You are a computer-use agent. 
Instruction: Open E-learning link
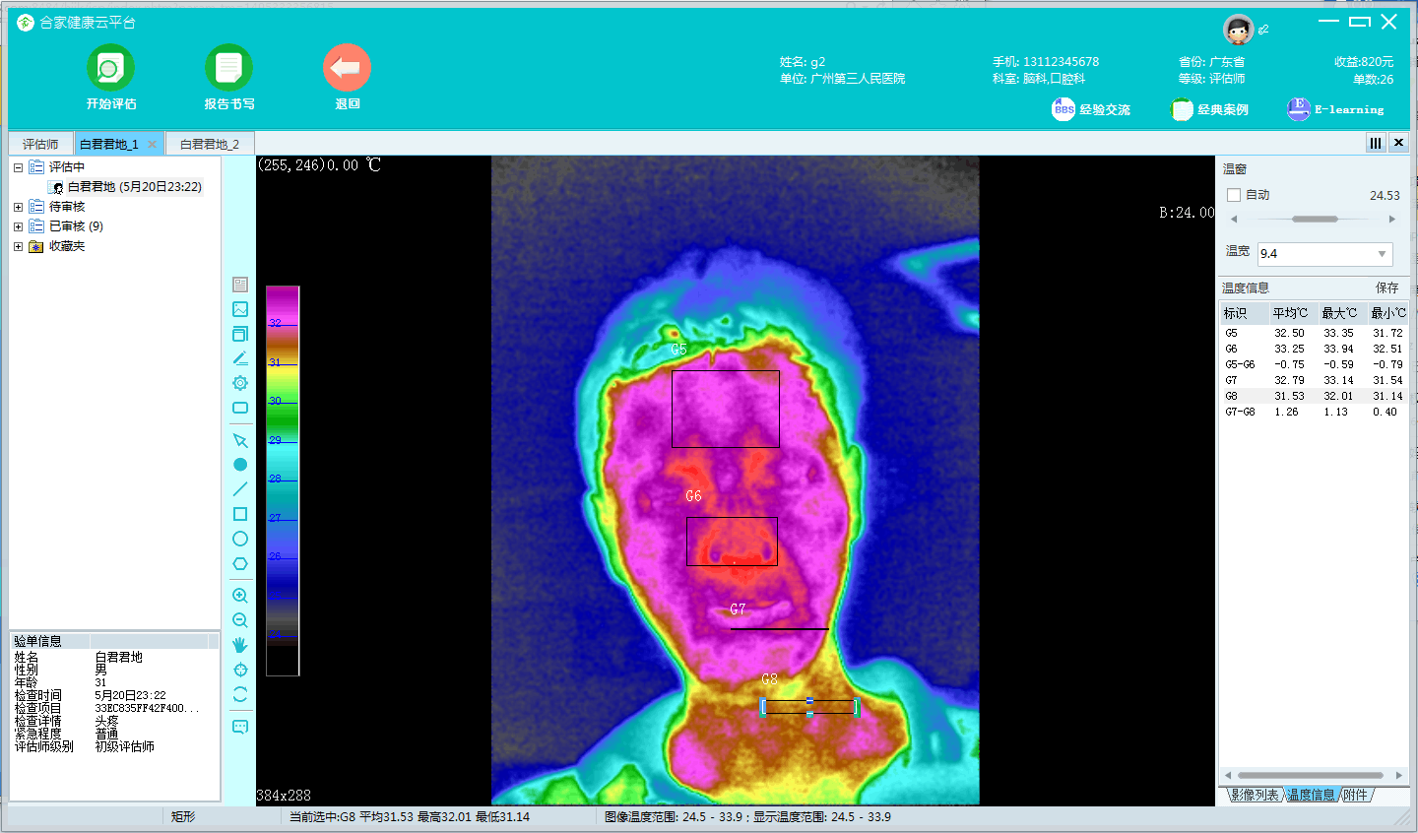click(x=1335, y=109)
